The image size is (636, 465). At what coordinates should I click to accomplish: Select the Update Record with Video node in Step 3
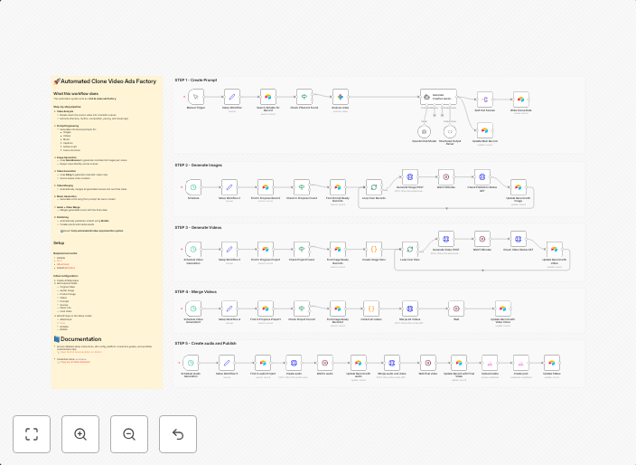tap(554, 250)
